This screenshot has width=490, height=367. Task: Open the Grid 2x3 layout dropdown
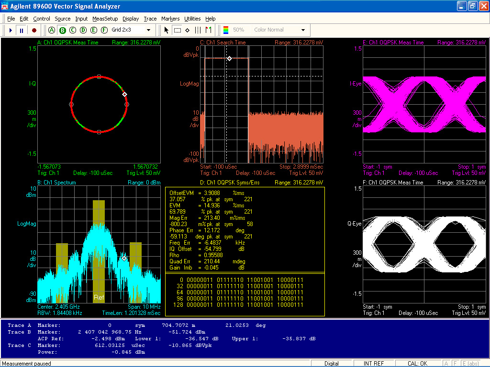tap(148, 30)
